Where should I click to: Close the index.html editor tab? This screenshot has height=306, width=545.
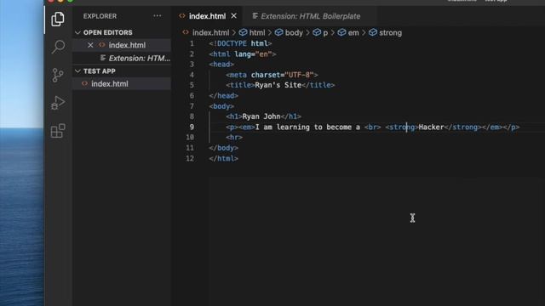234,16
